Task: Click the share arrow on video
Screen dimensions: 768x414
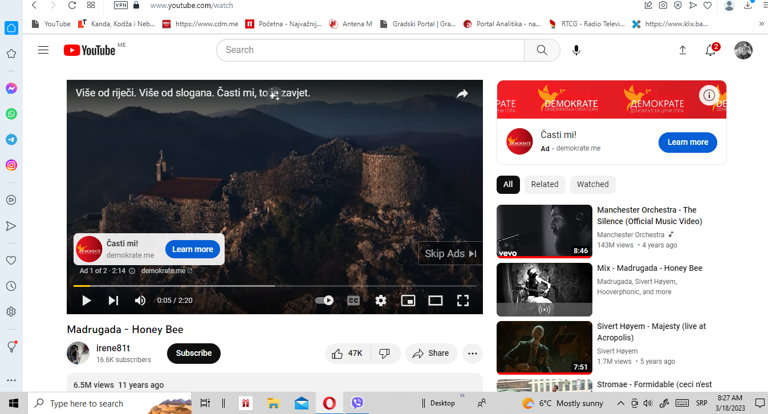Action: tap(462, 94)
